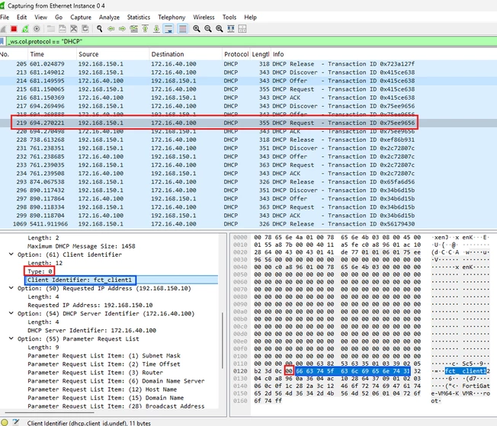Sort by Info column header

(x=384, y=54)
